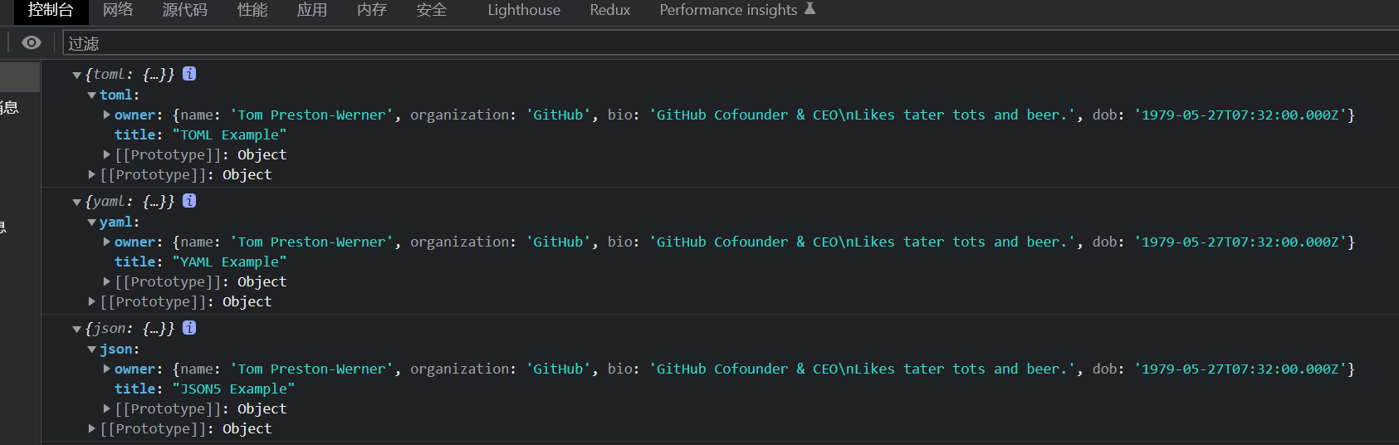Click the flask icon beside Performance insights
Screen dimensions: 1399x445
(x=810, y=9)
